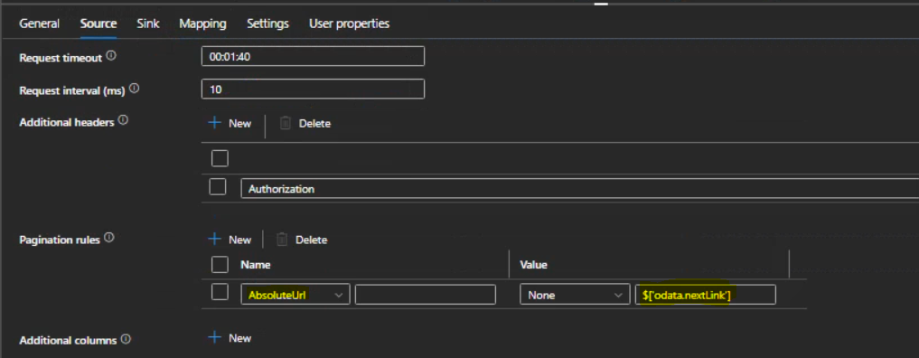The height and width of the screenshot is (358, 919).
Task: Open the None value type dropdown
Action: 575,295
